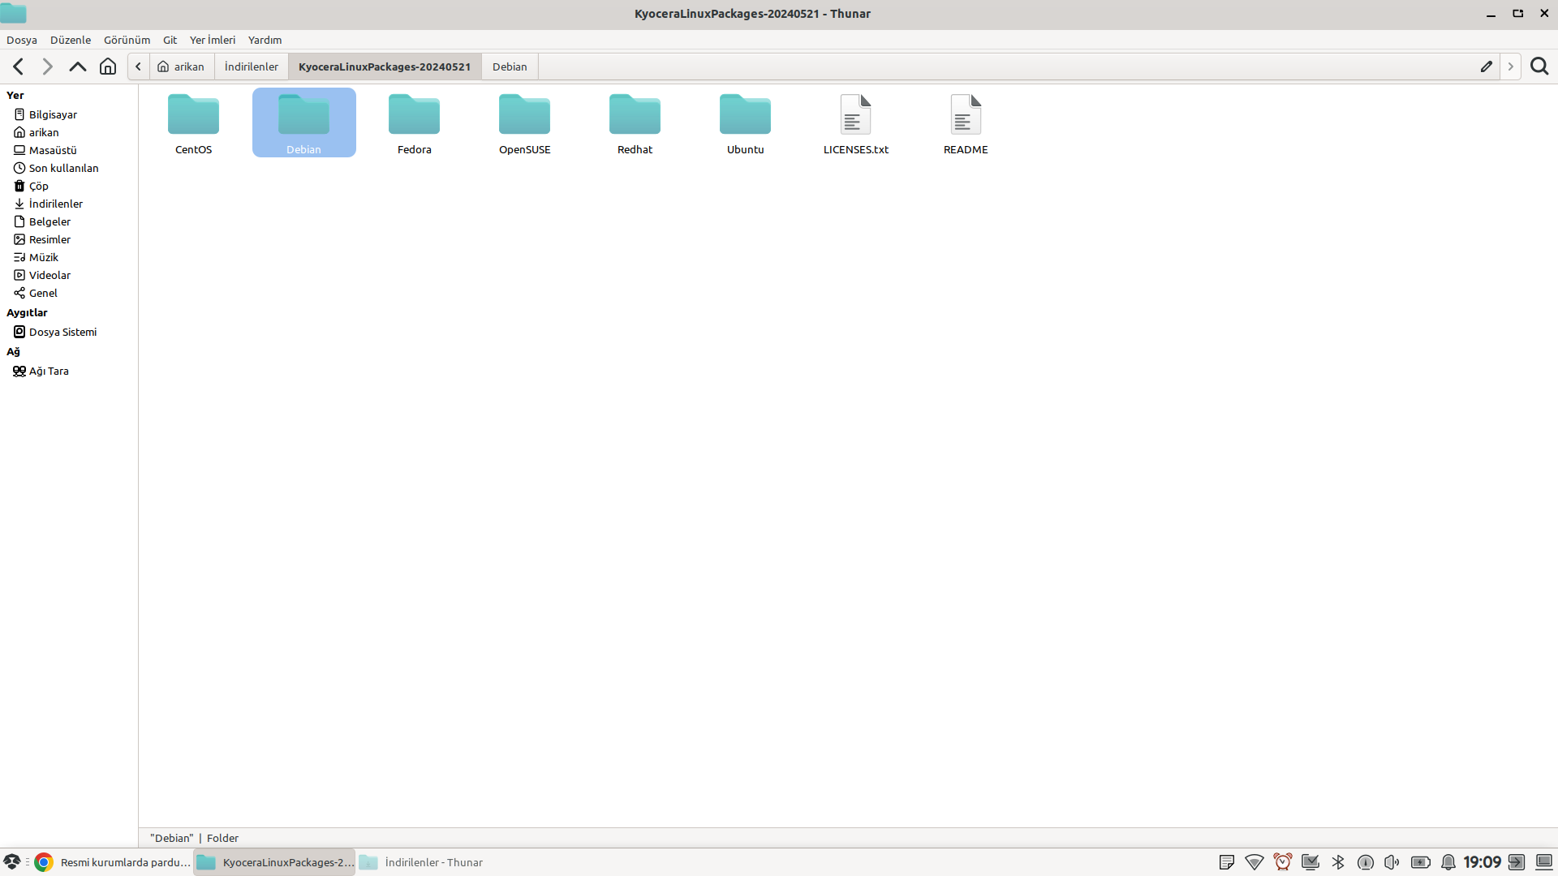Click Ağı Tara in sidebar
Screen dimensions: 1558x876
tap(49, 371)
